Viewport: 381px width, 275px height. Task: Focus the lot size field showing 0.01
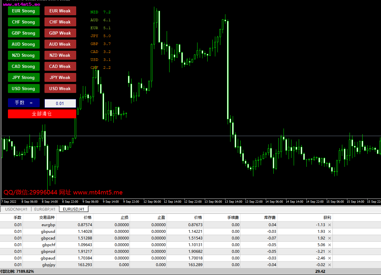60,103
